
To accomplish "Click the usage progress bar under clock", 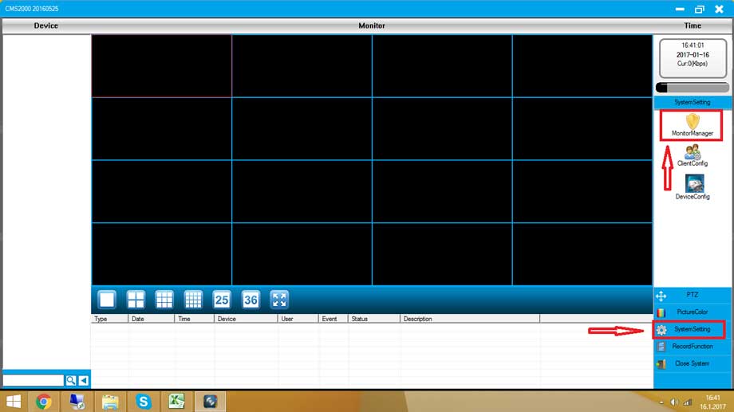I will click(692, 88).
